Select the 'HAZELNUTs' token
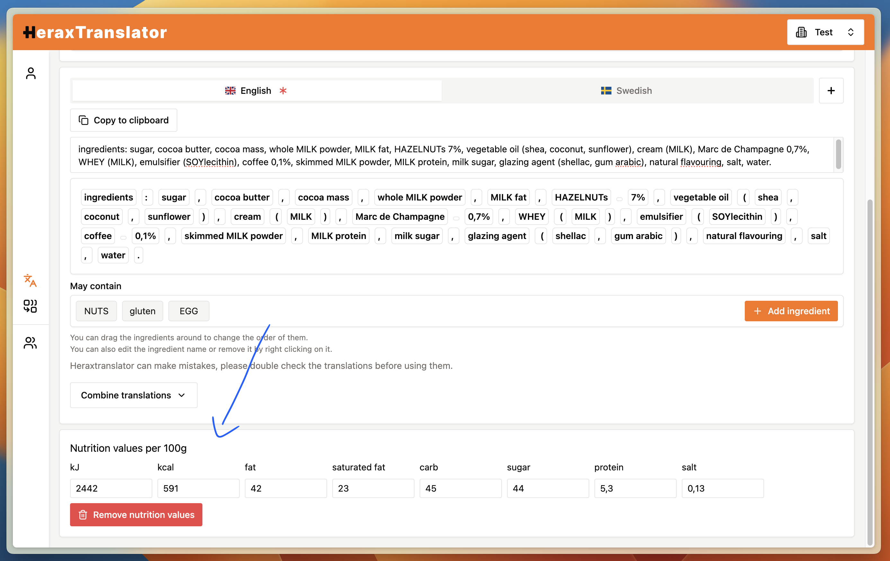890x561 pixels. [x=581, y=197]
